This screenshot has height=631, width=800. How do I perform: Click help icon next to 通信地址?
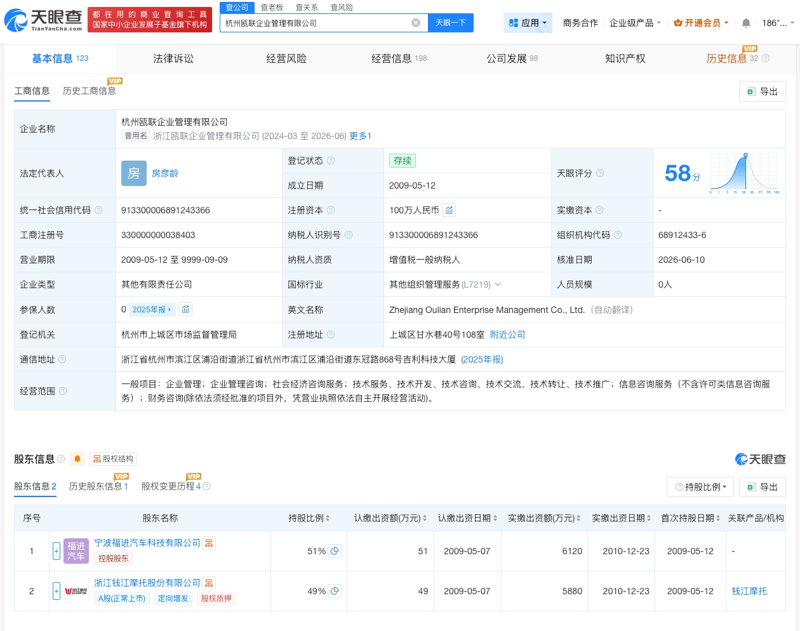click(x=62, y=359)
